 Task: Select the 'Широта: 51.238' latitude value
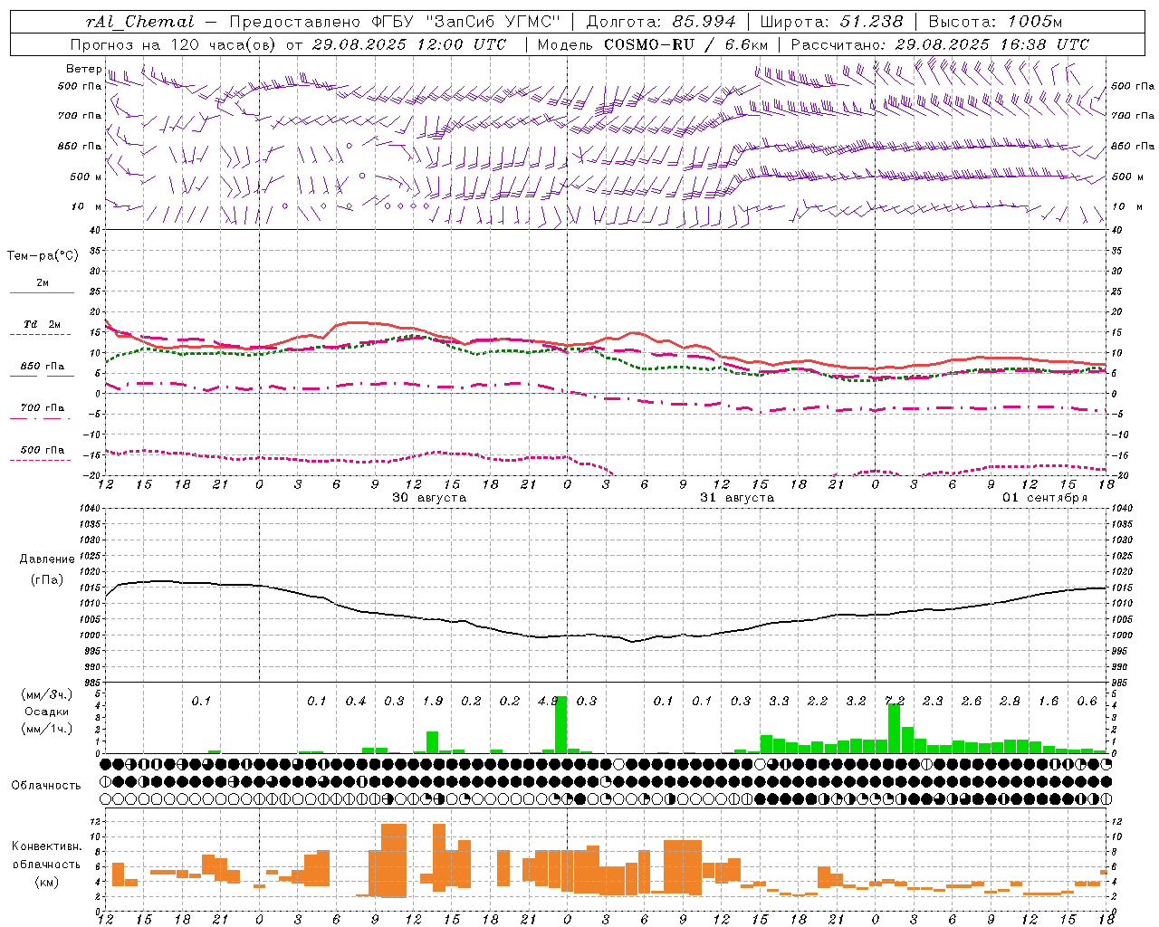831,22
